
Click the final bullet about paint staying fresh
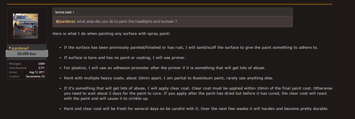(x=196, y=109)
